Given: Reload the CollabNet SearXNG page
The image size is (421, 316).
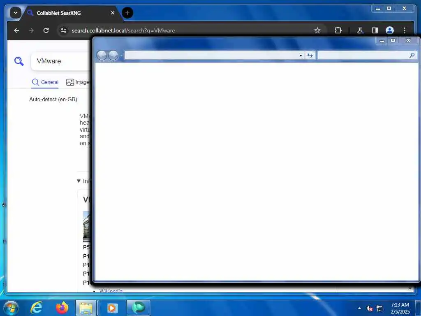Looking at the screenshot, I should coord(46,30).
